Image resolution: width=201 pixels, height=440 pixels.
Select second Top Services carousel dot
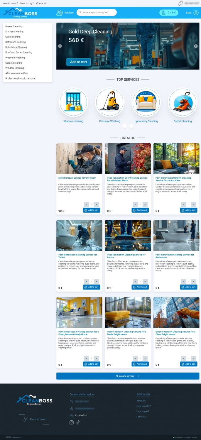[x=131, y=126]
